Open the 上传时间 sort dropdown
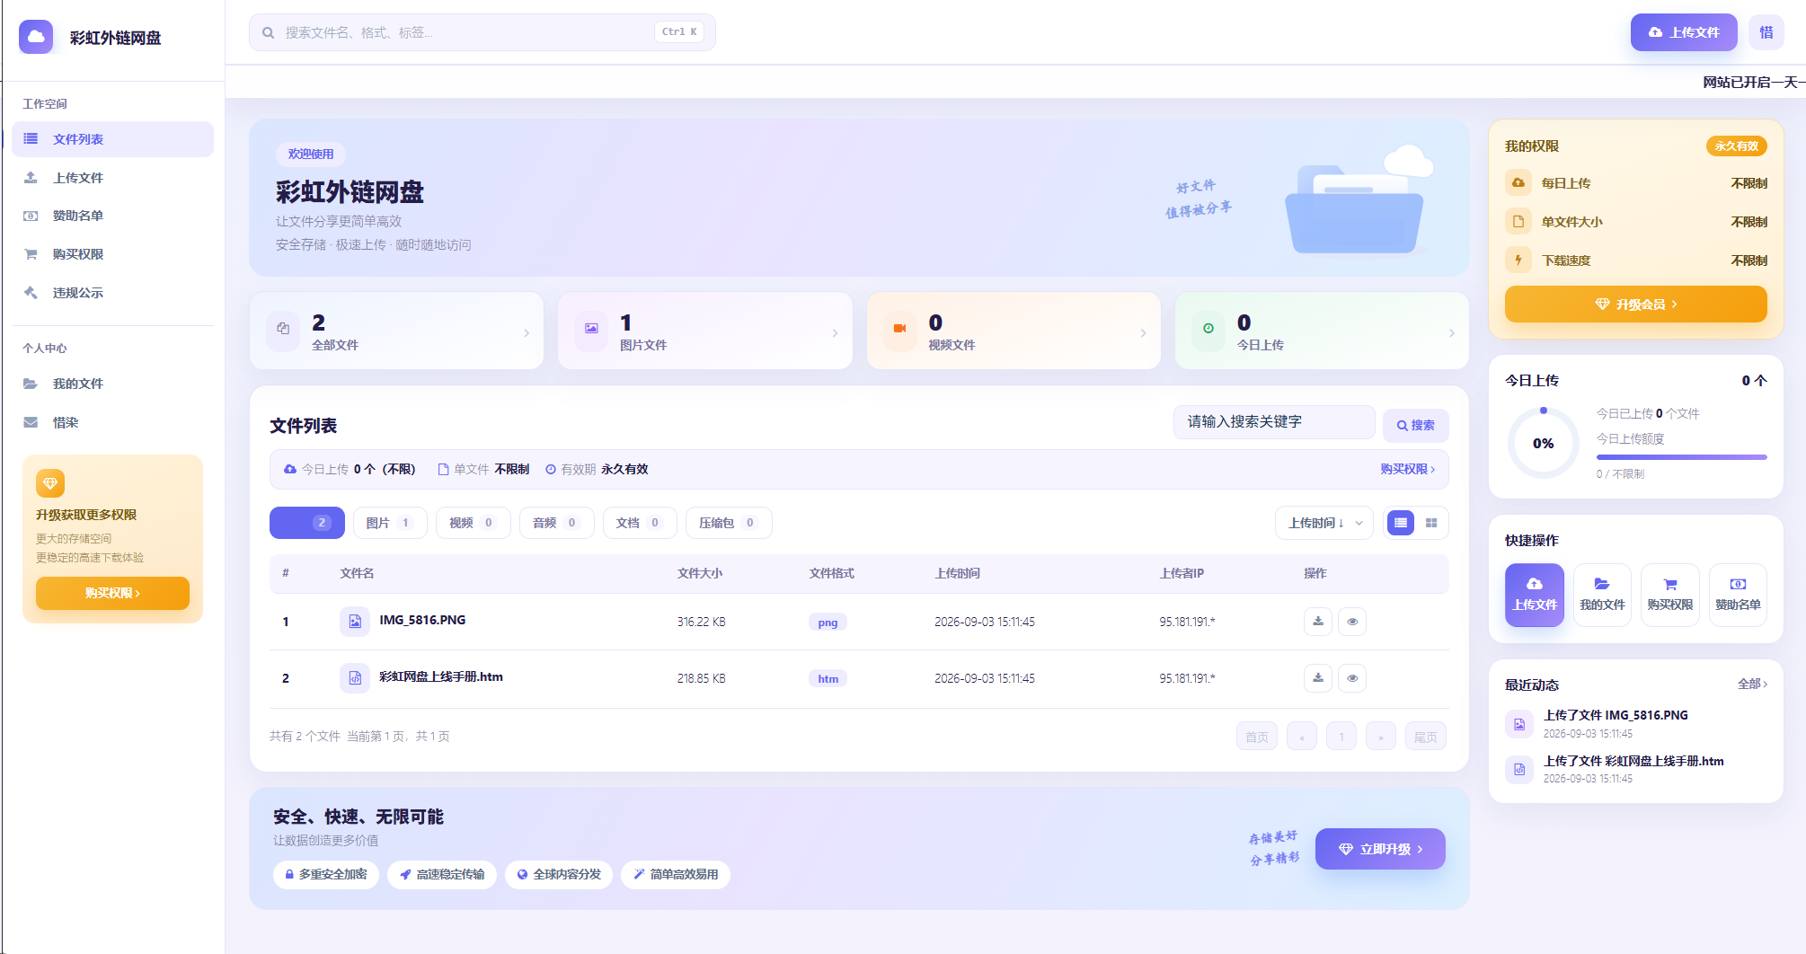Screen dimensions: 1806x954 (x=1324, y=523)
